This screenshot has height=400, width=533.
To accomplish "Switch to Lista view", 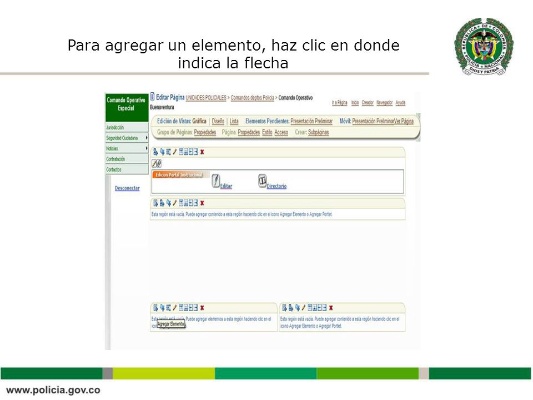I will [x=234, y=121].
